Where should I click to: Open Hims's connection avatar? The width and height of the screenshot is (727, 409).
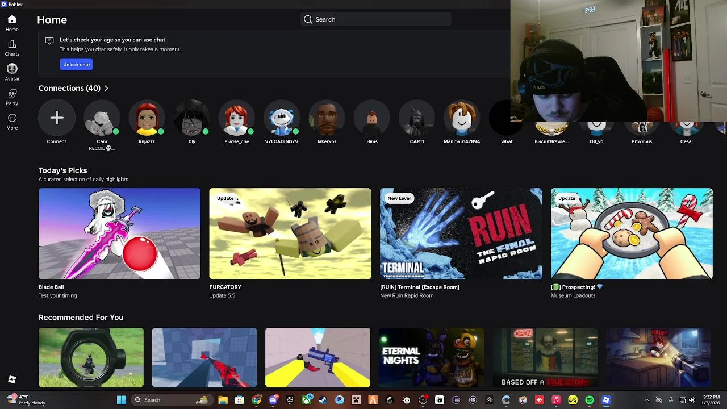372,118
